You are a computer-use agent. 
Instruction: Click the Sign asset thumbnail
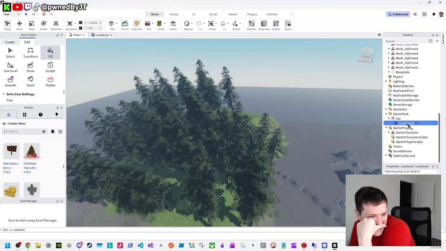11,151
